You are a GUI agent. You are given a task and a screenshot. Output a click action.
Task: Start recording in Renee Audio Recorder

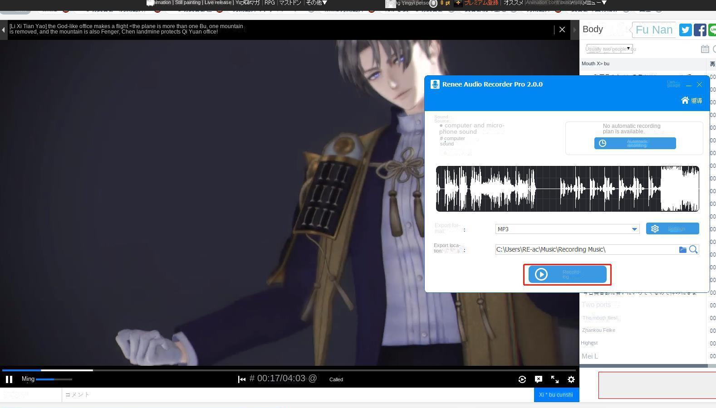point(567,274)
